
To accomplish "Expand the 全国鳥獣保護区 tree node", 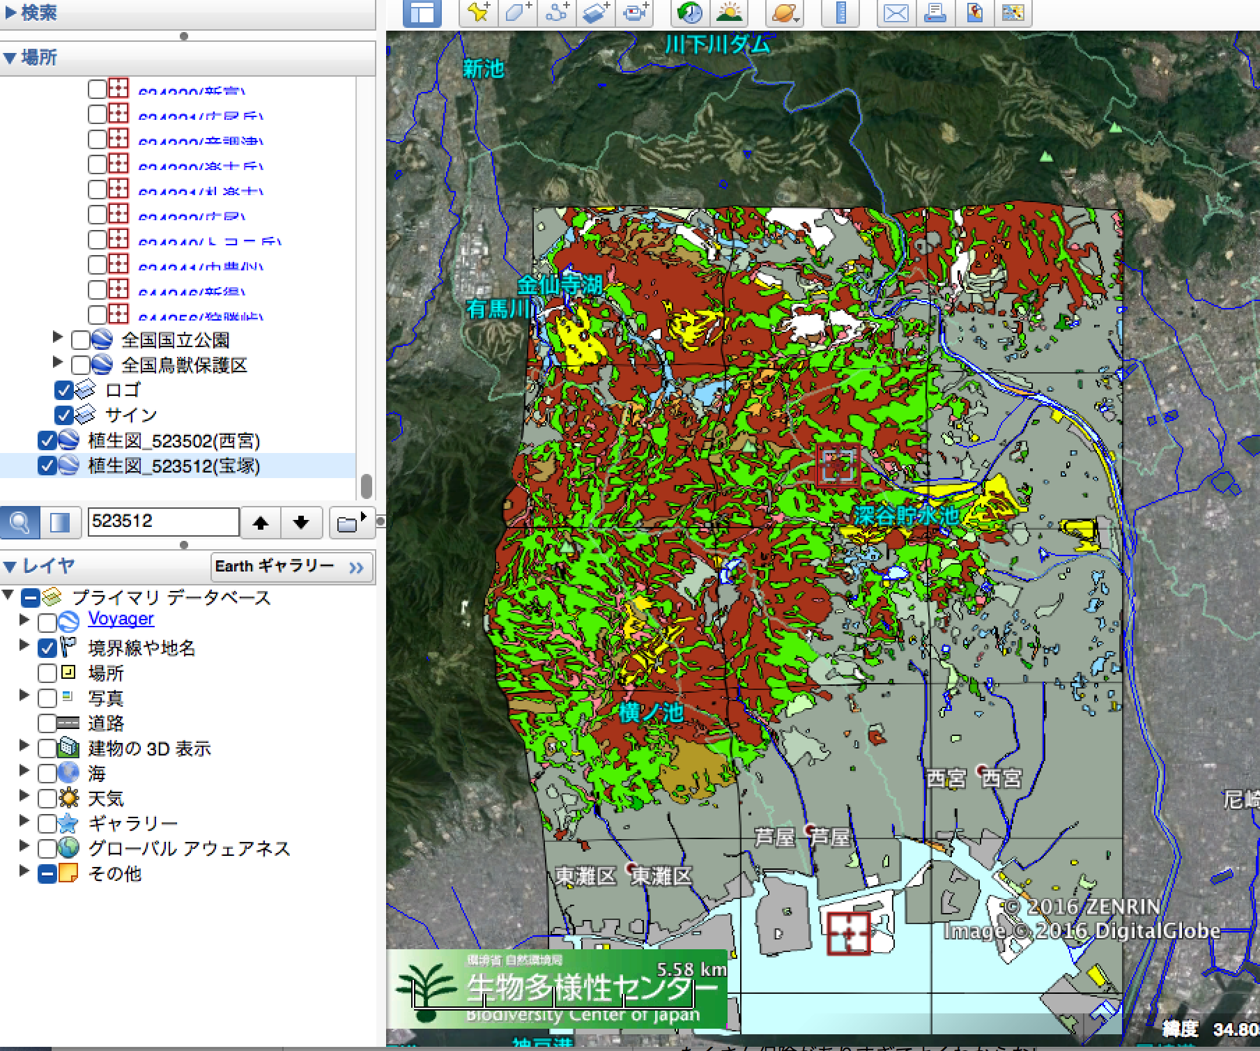I will (x=59, y=363).
